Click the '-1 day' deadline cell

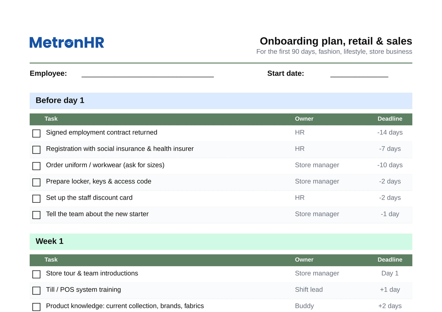[390, 214]
